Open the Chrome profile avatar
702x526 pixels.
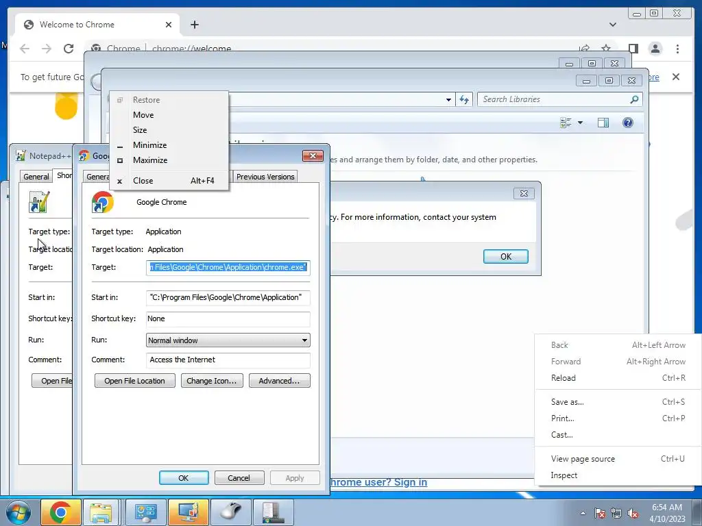point(655,49)
